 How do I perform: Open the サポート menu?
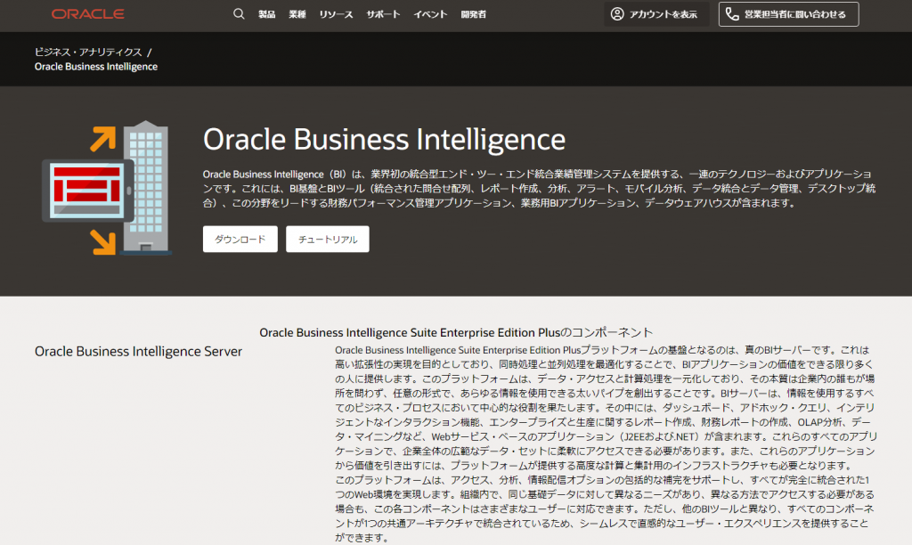(383, 14)
